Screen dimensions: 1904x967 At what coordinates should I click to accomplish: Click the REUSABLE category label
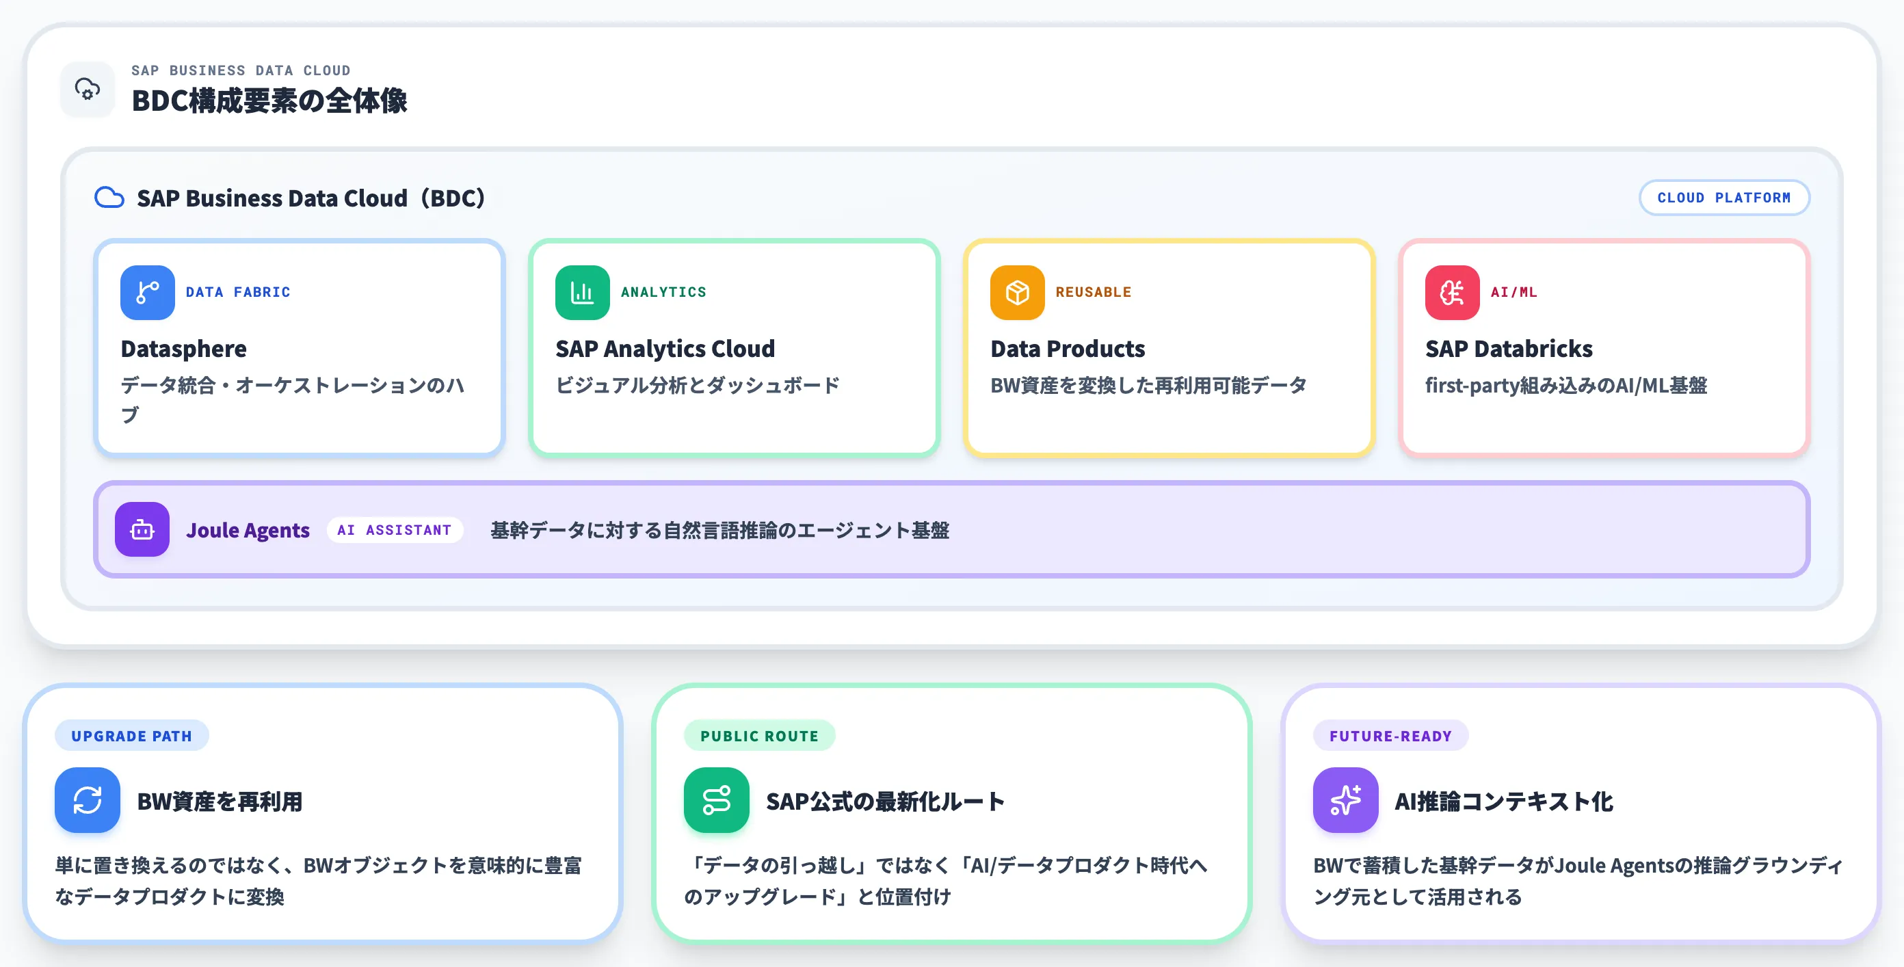tap(1093, 292)
